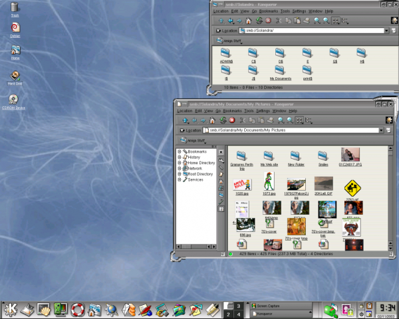The width and height of the screenshot is (399, 319).
Task: Click the vertical scrollbar up arrow in My Pictures
Action: pyautogui.click(x=390, y=148)
